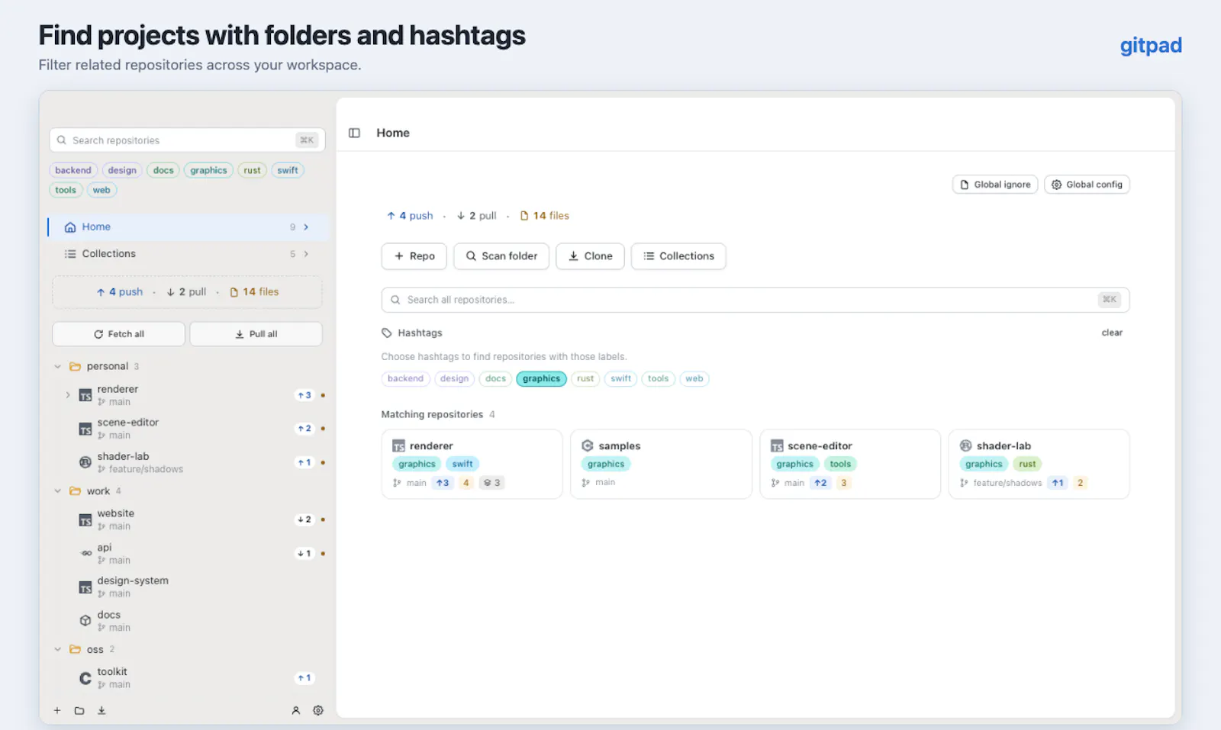This screenshot has height=730, width=1221.
Task: Click the pull badge on website row
Action: point(304,519)
